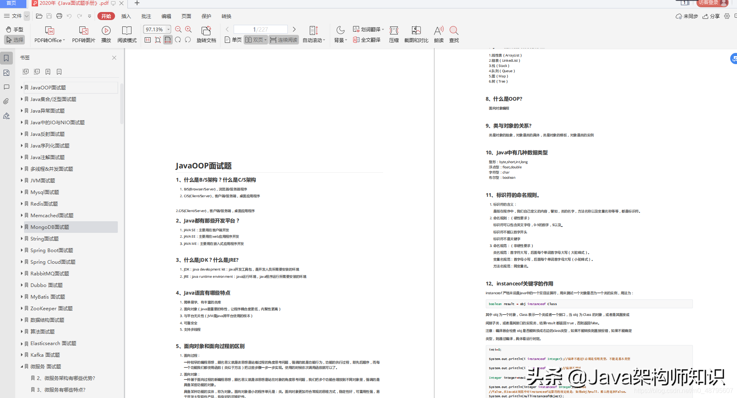Switch to the 首页 tab
This screenshot has height=398, width=737.
coord(12,3)
